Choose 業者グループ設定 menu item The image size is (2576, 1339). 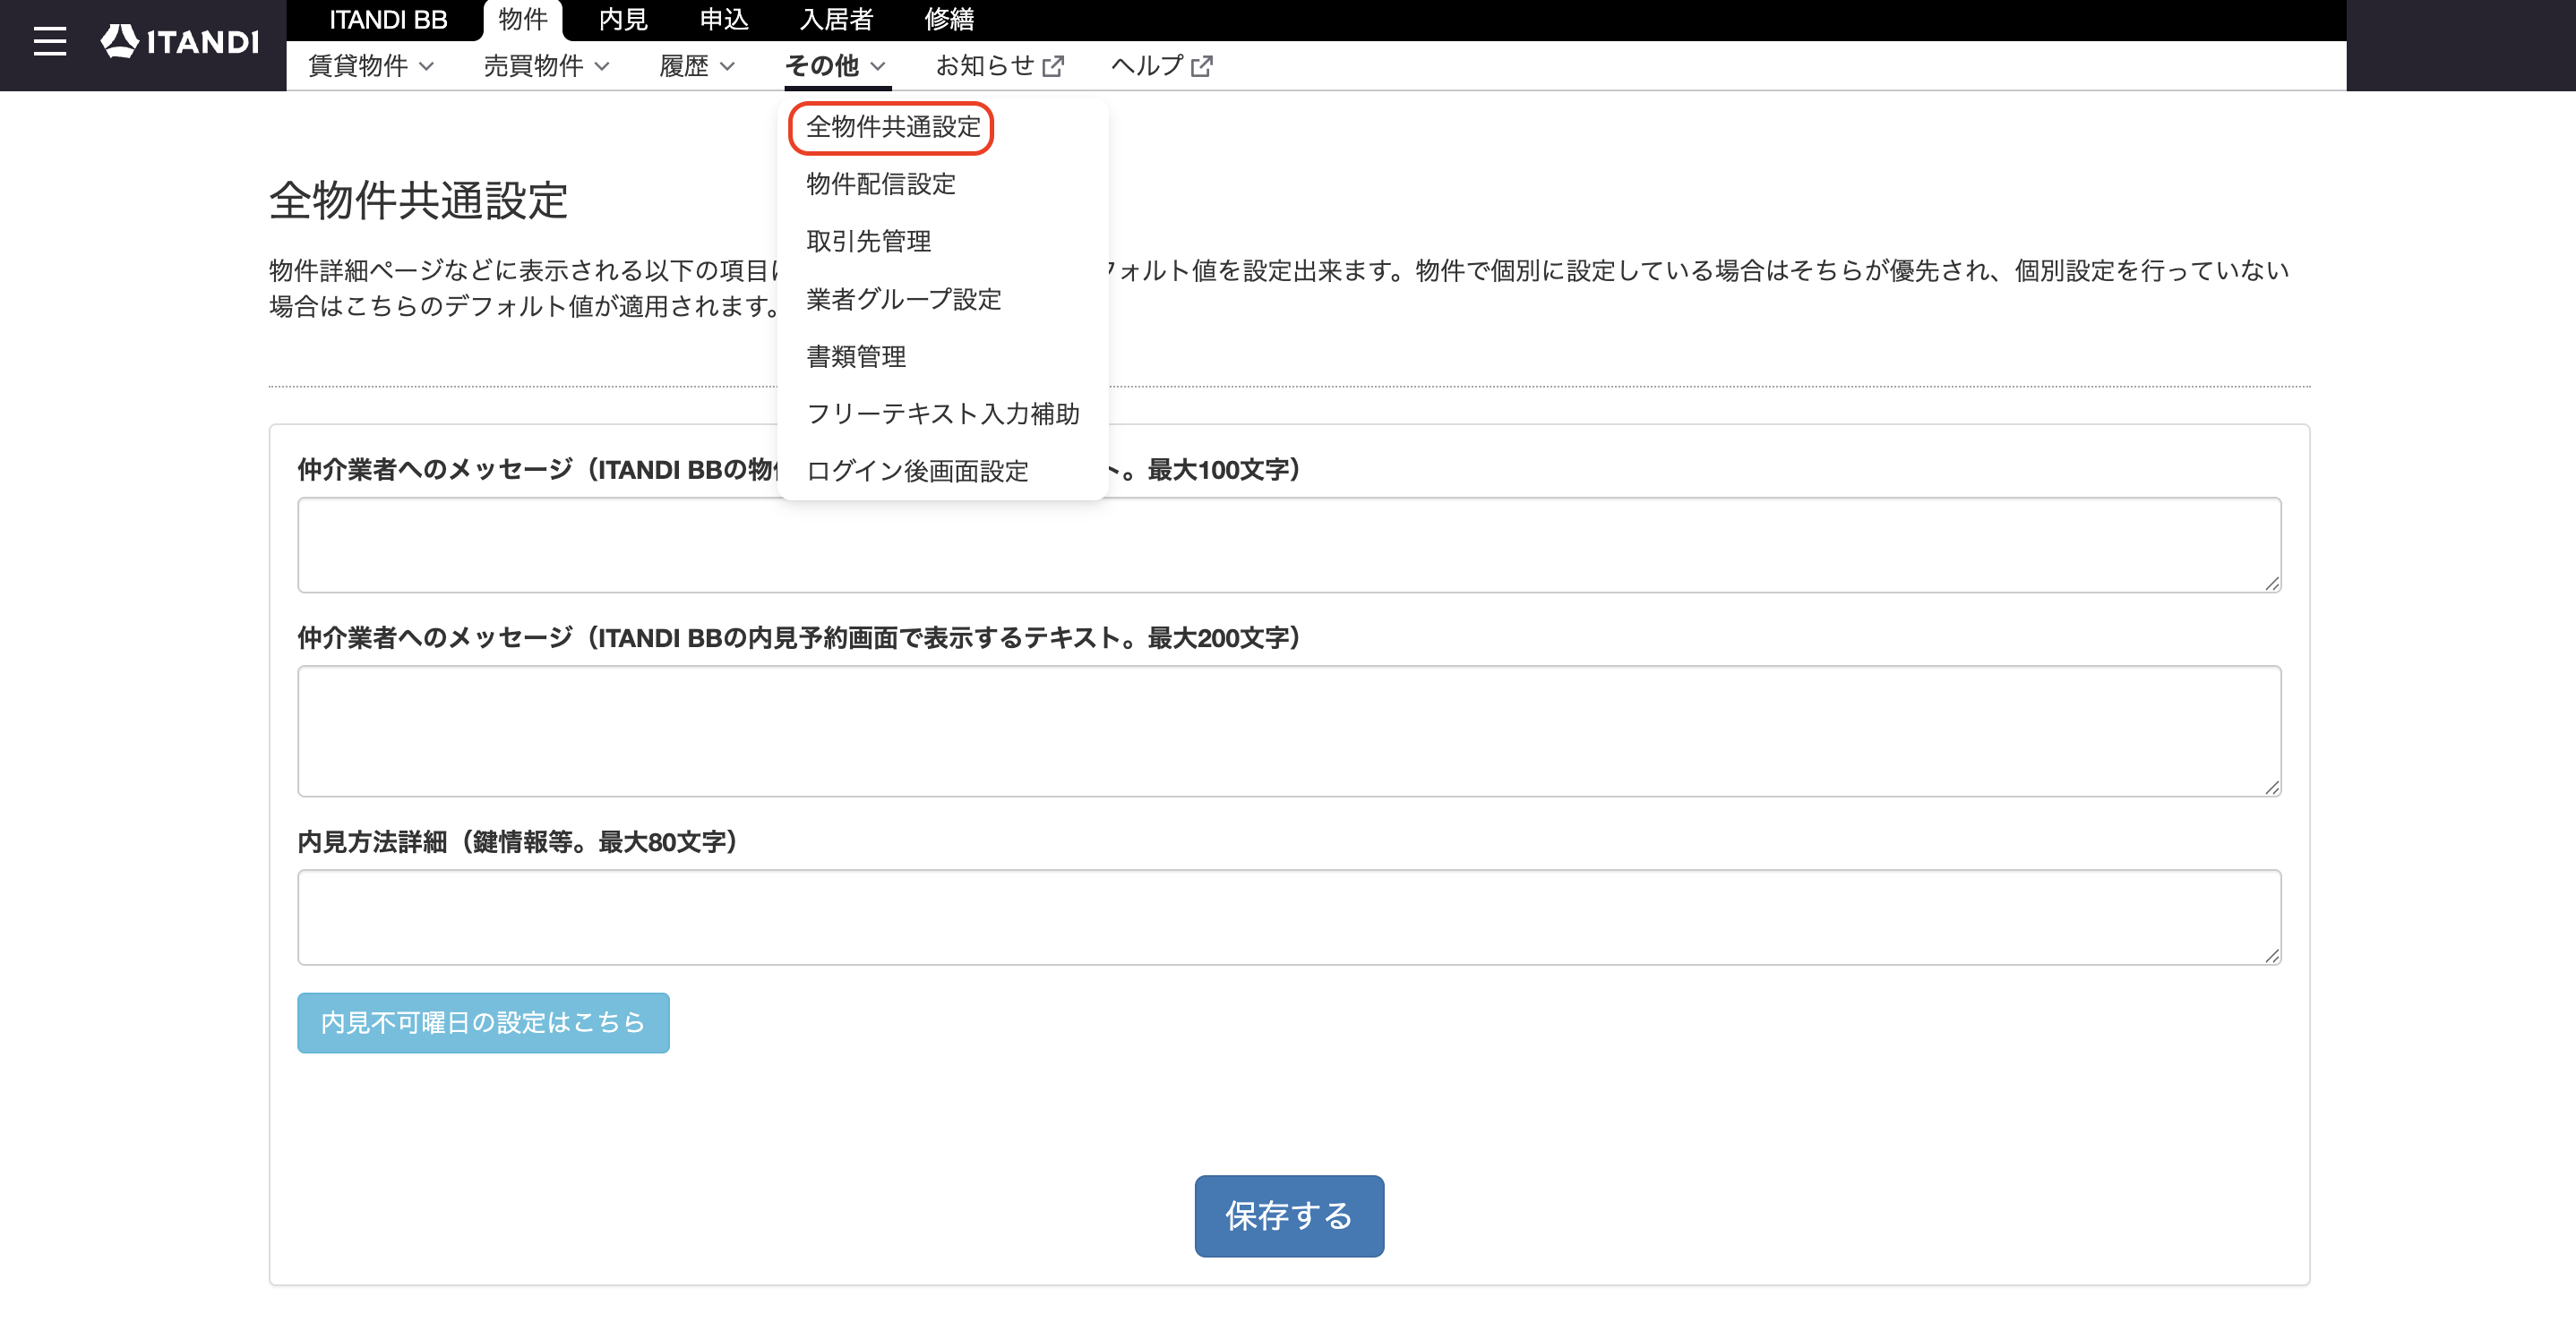pos(904,299)
